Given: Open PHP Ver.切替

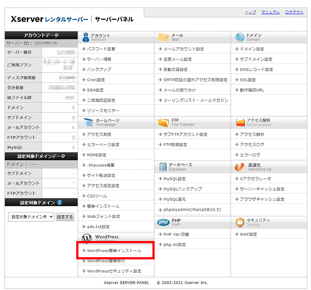Looking at the screenshot, I should [x=176, y=234].
